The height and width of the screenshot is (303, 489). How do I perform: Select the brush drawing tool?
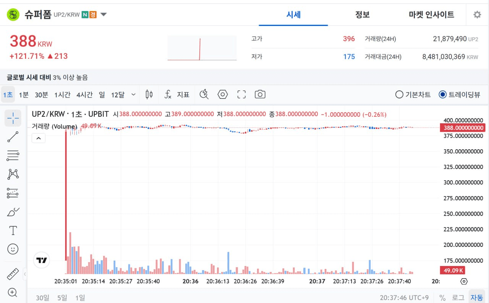(x=13, y=212)
